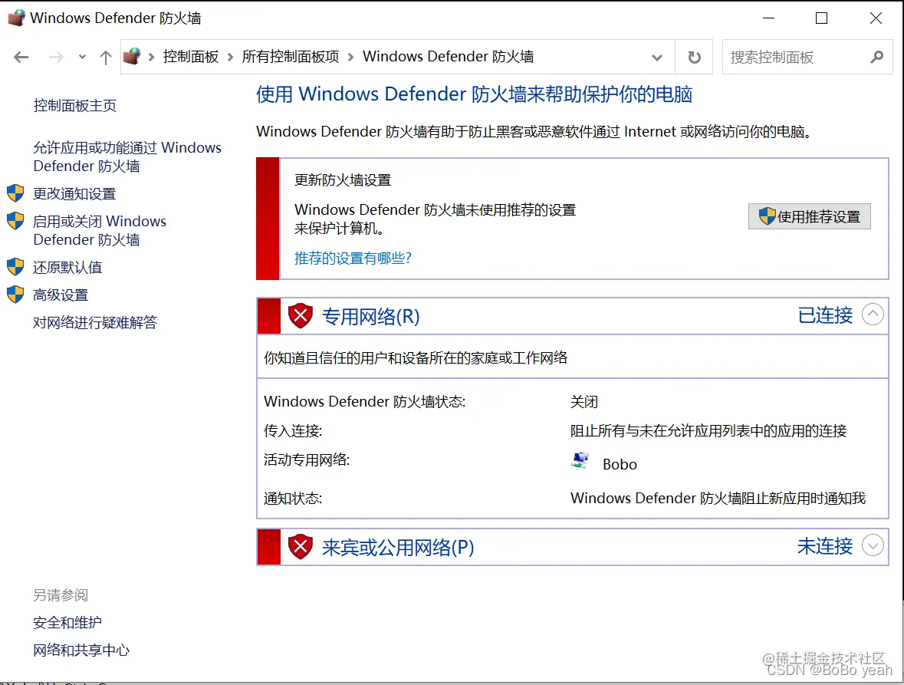Select 控制面板 breadcrumb
This screenshot has width=904, height=685.
tap(191, 57)
